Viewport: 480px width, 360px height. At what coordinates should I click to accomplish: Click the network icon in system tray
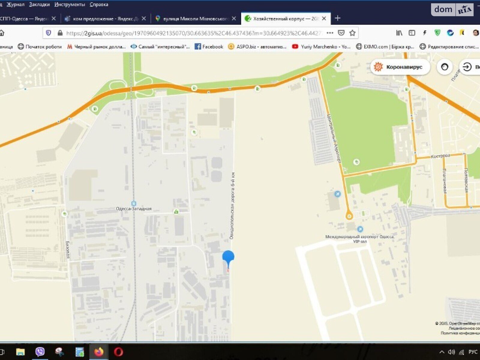pyautogui.click(x=462, y=352)
